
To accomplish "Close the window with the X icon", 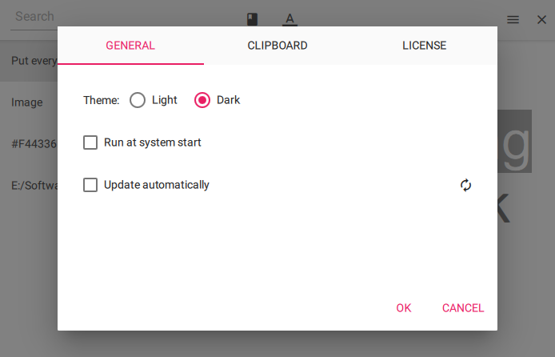I will pos(541,19).
